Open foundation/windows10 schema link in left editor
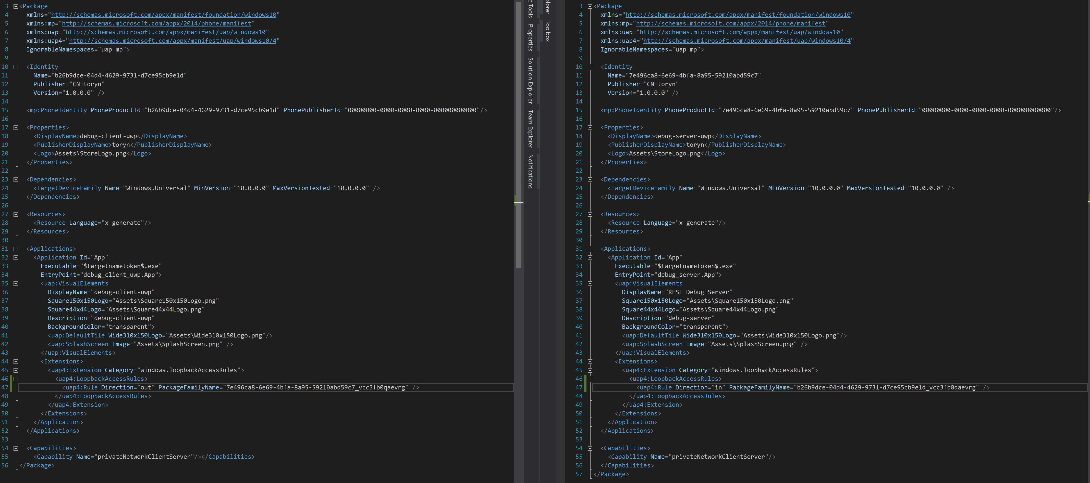 (164, 15)
